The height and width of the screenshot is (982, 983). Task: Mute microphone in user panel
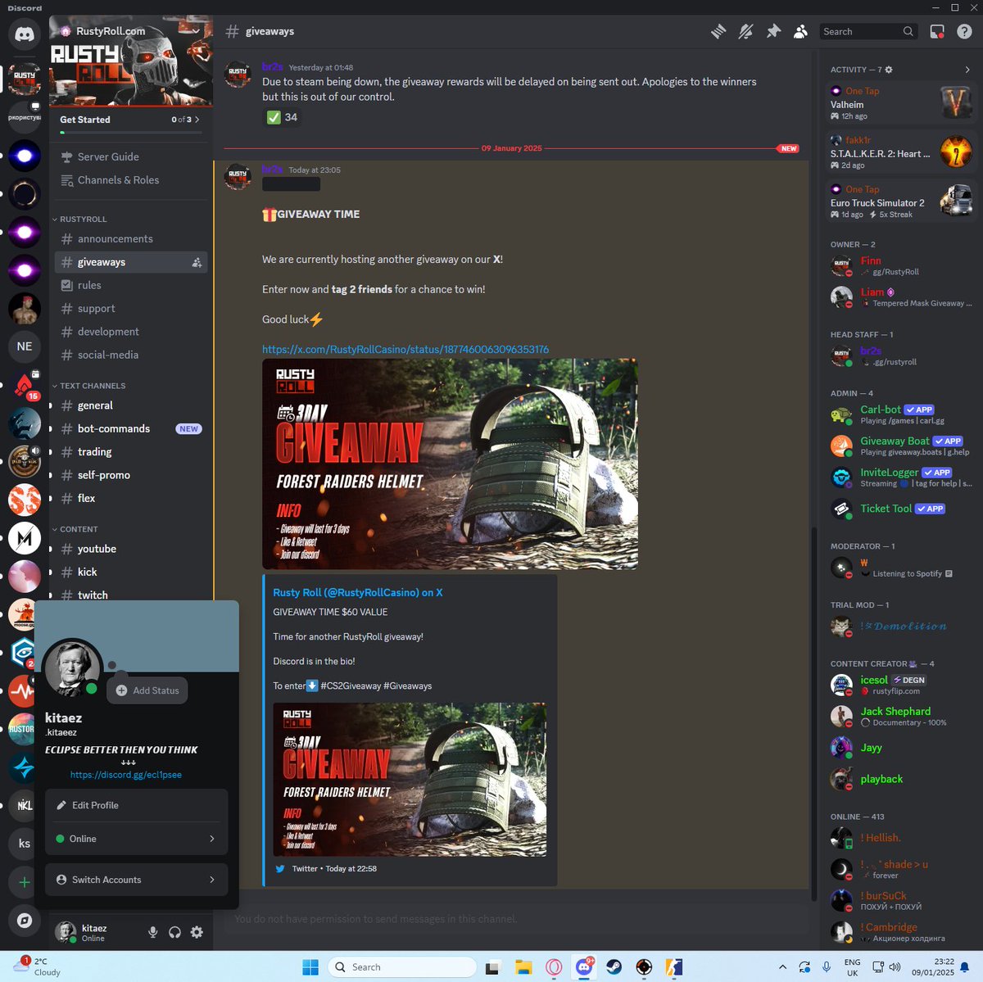153,932
